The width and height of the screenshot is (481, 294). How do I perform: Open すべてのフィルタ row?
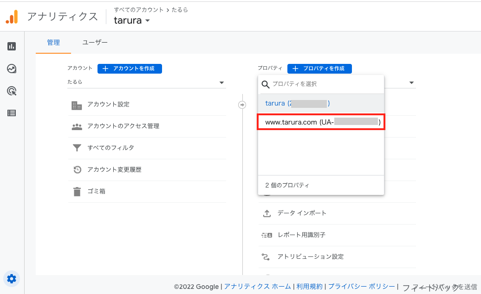(147, 148)
